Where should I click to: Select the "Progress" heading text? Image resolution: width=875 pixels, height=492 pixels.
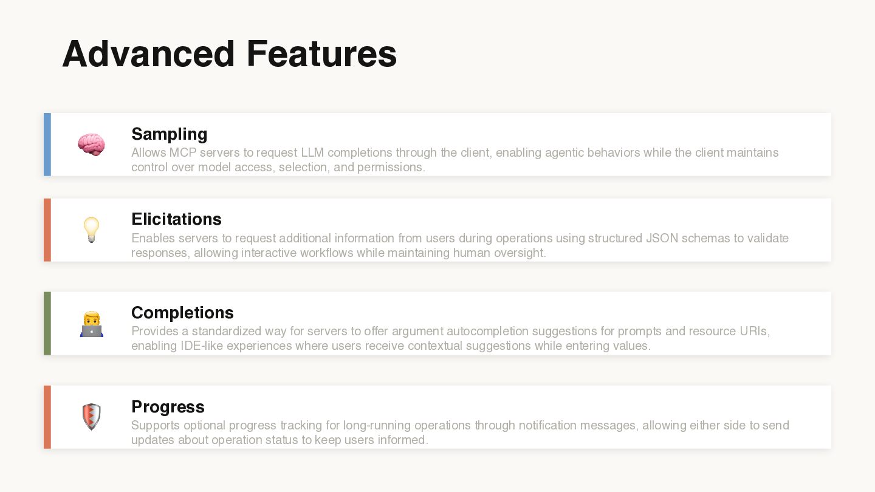pyautogui.click(x=168, y=406)
